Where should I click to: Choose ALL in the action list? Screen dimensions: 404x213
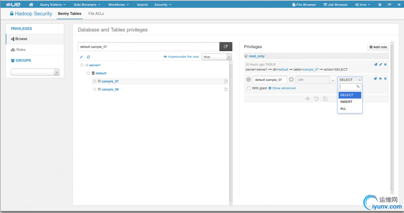coord(350,109)
